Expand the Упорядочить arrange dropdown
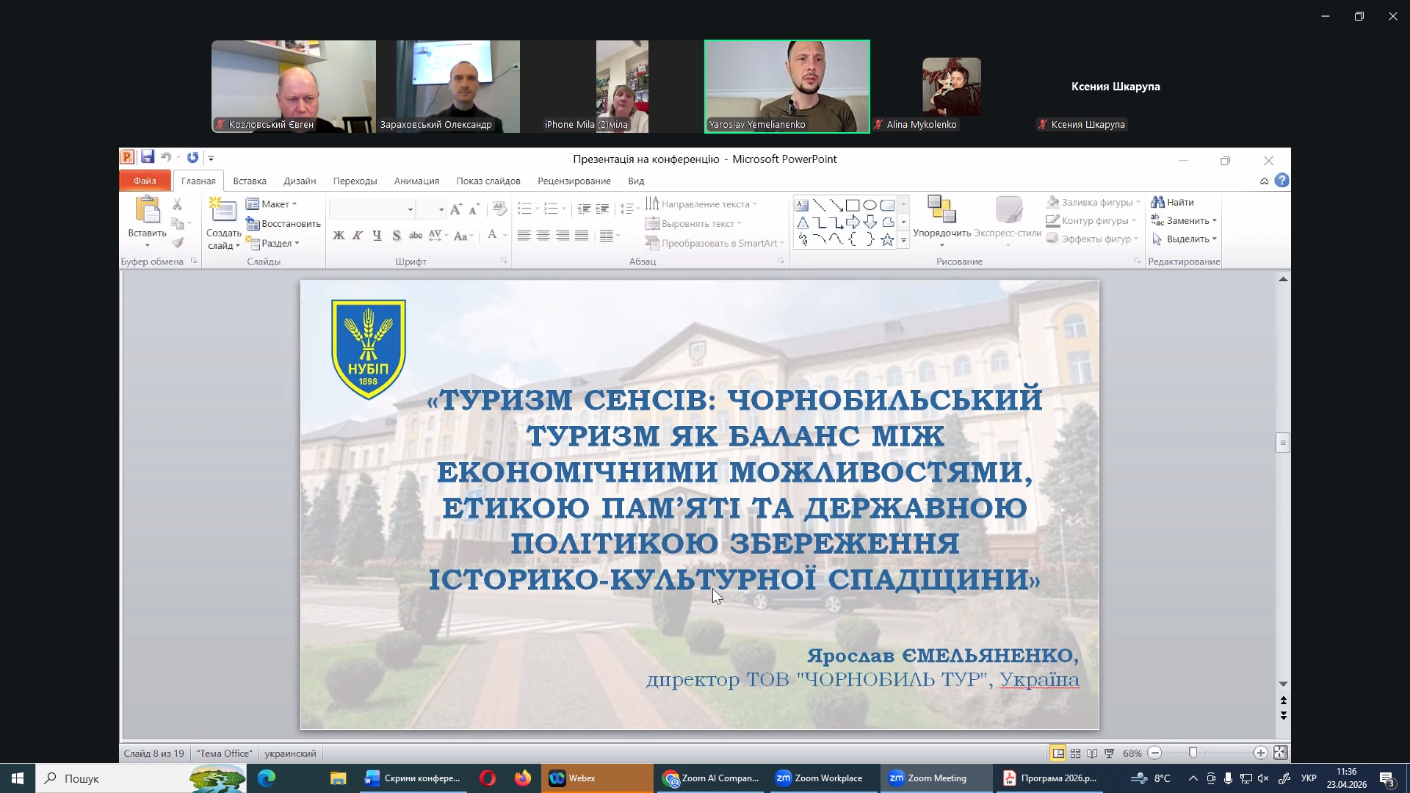 [x=941, y=233]
